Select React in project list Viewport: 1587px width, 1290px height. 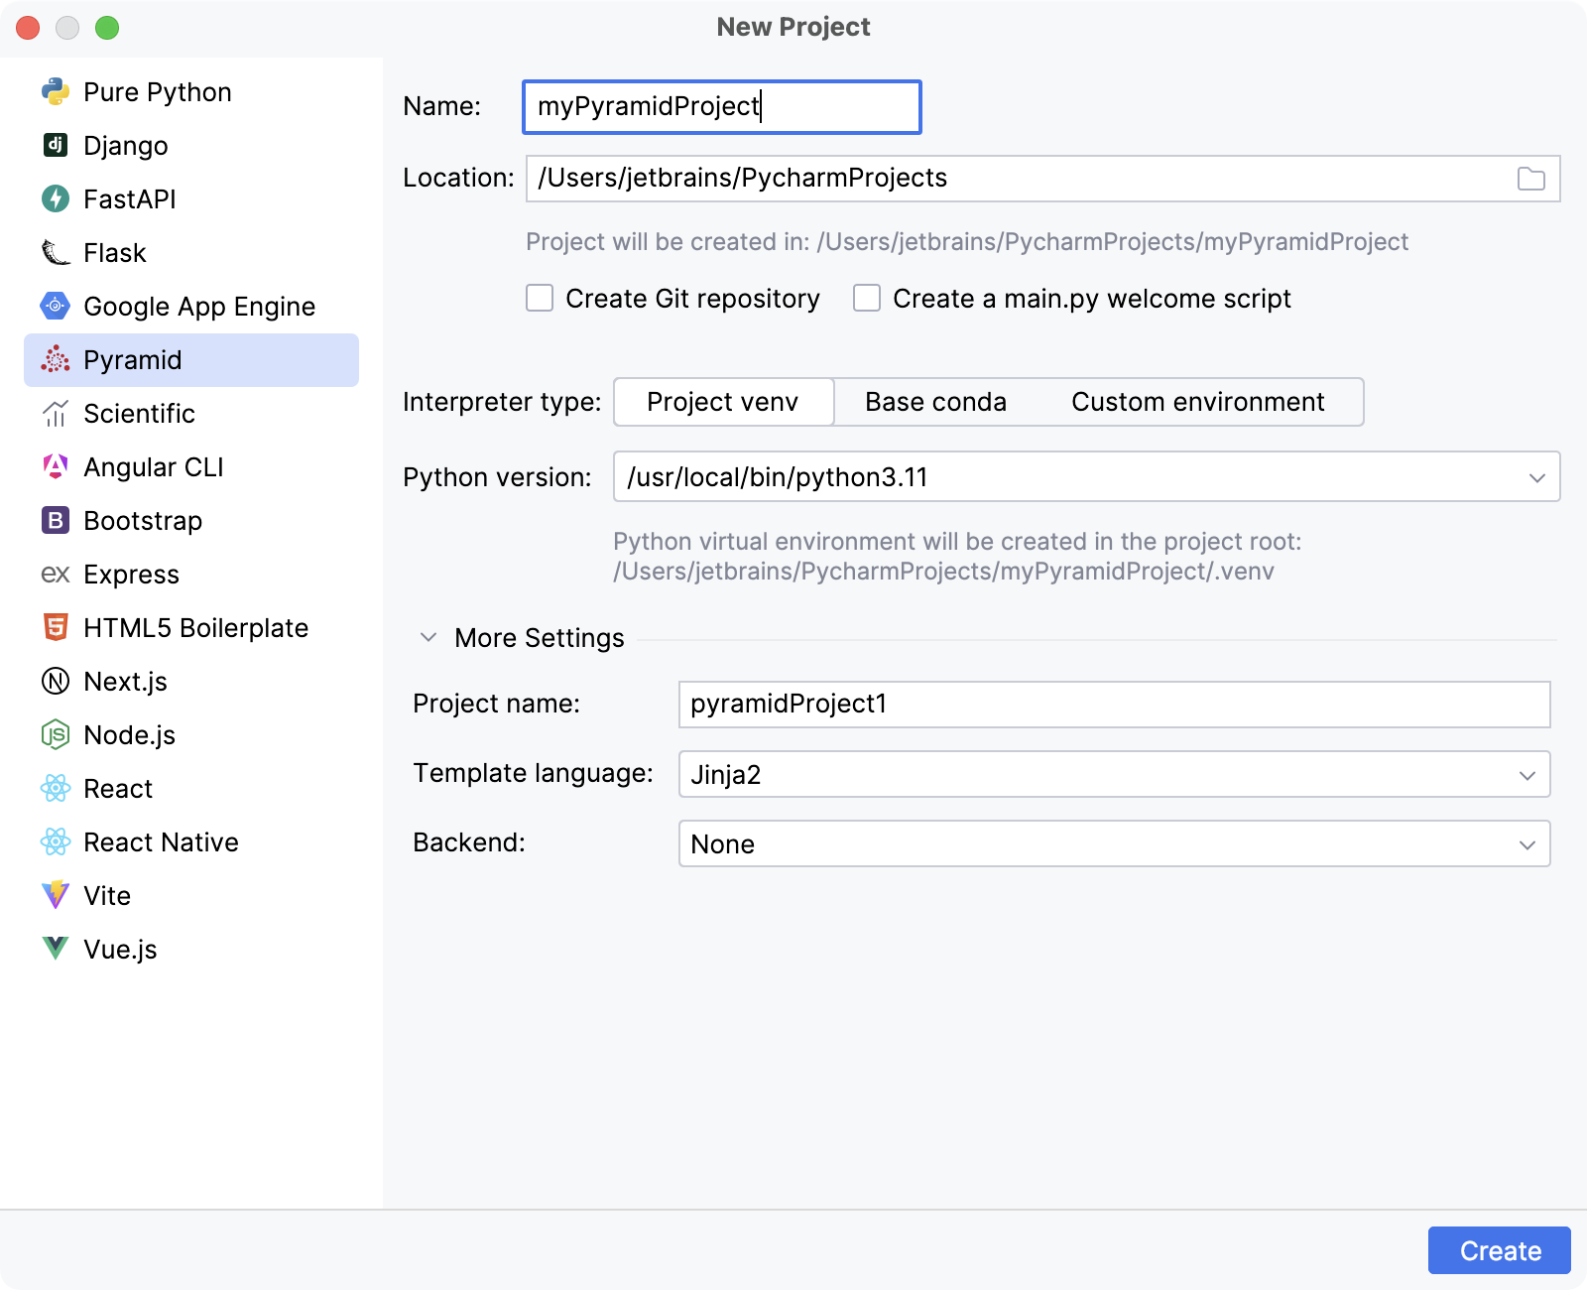click(191, 789)
